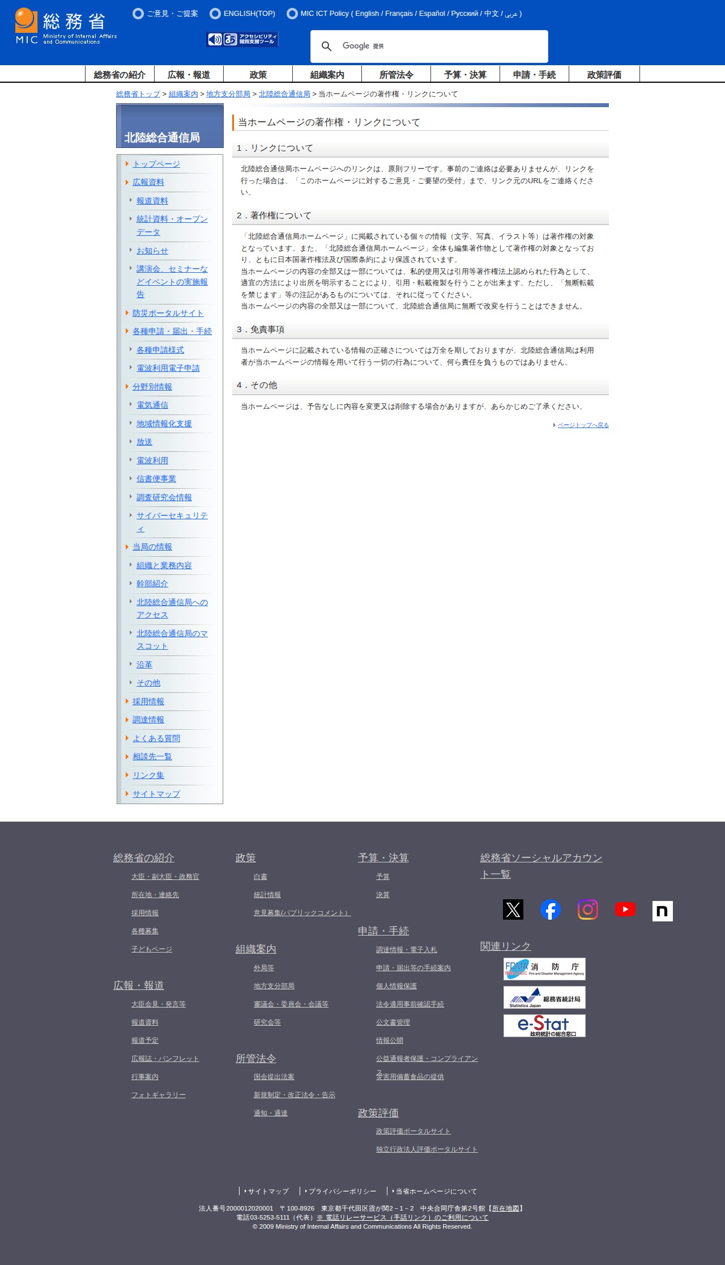
Task: Open よくある質問 sidebar link
Action: point(156,738)
